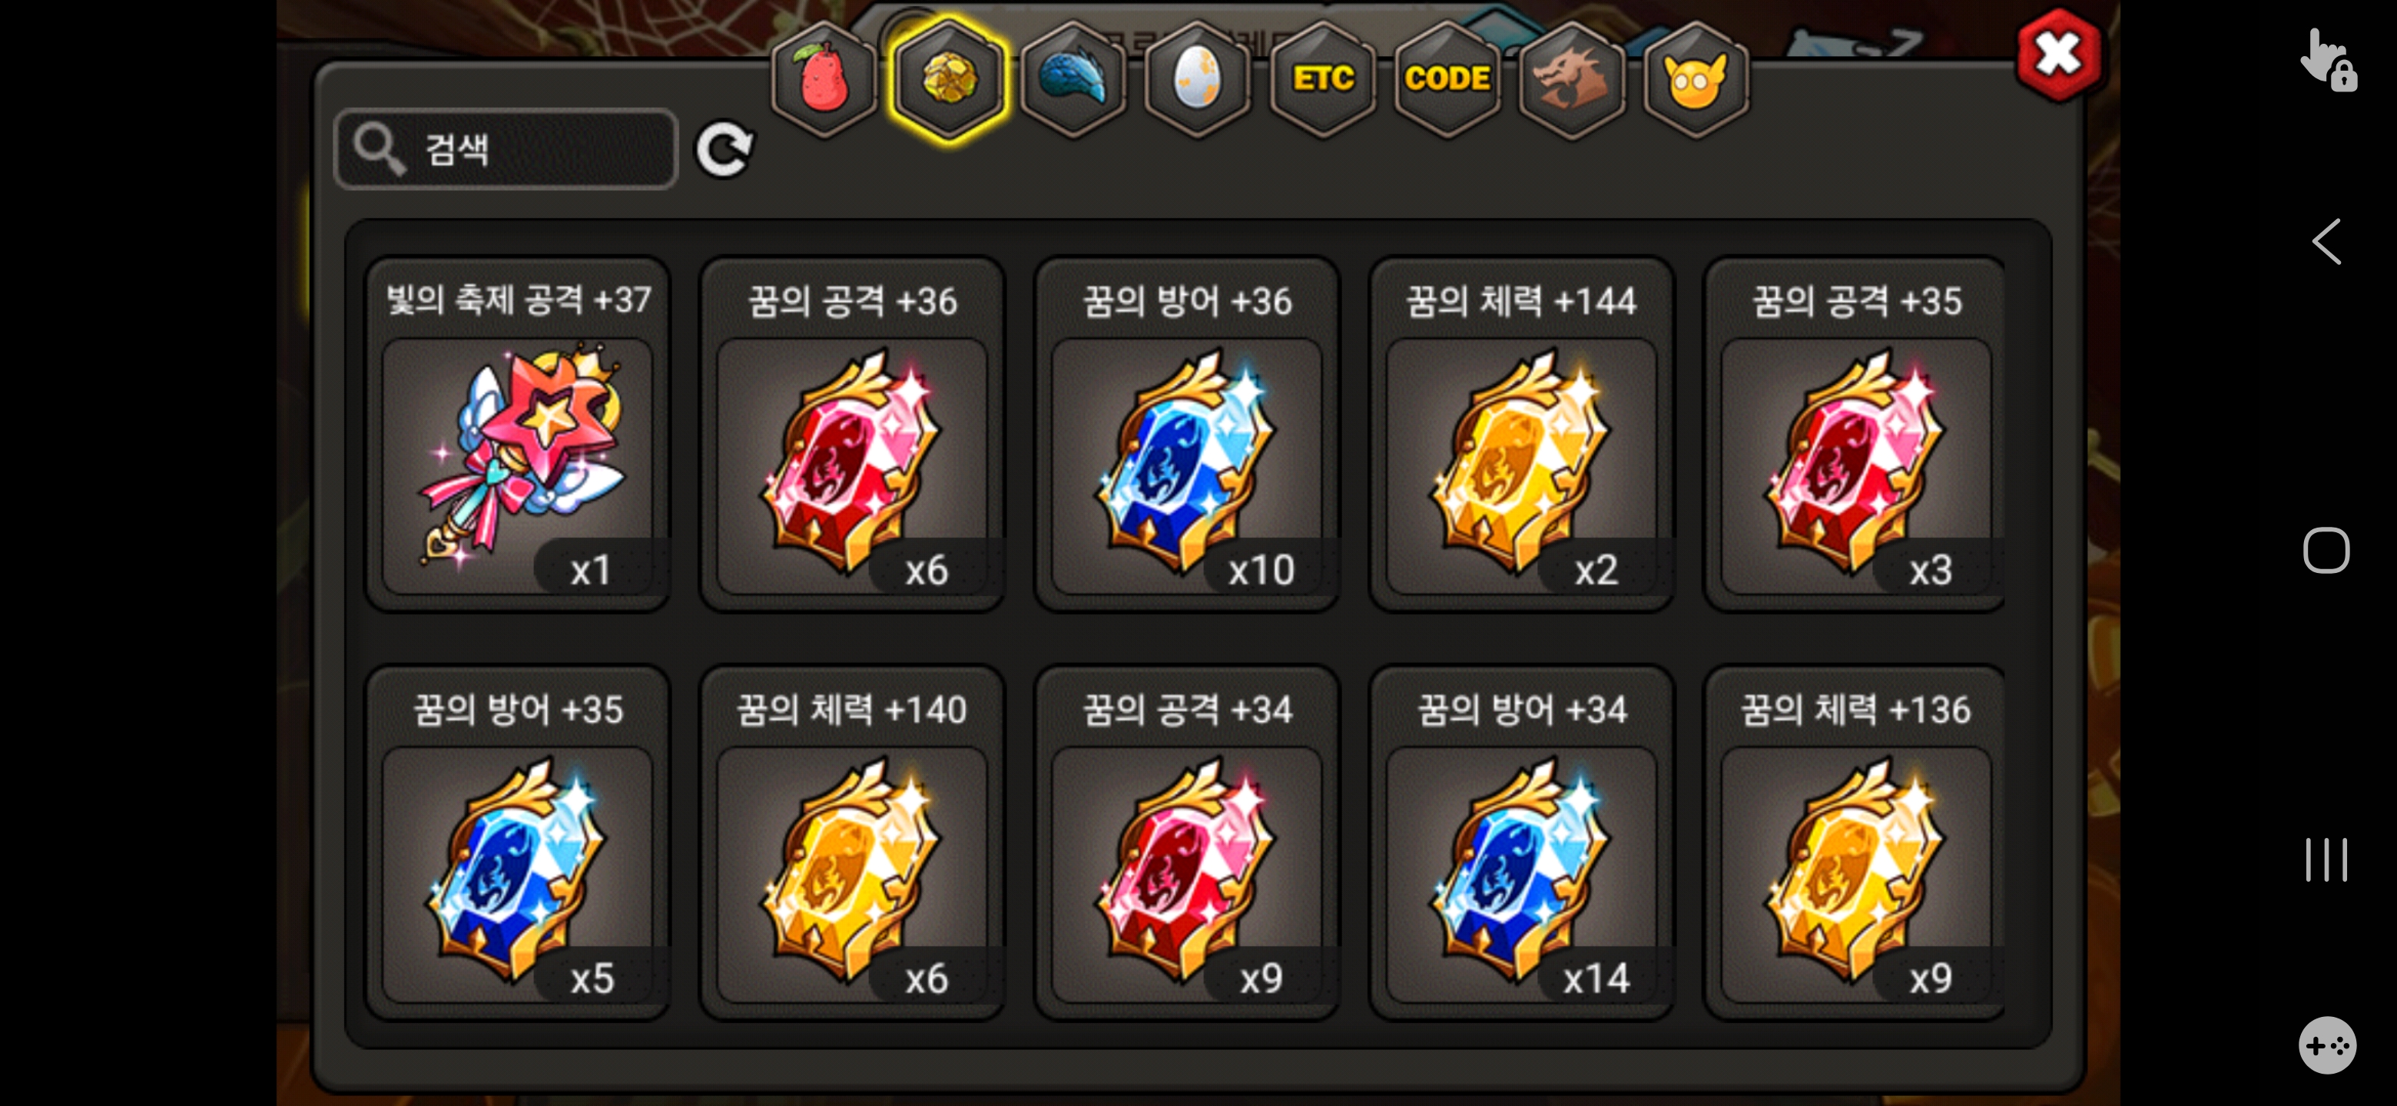Select the yellow gem category tab
Image resolution: width=2397 pixels, height=1106 pixels.
point(948,80)
